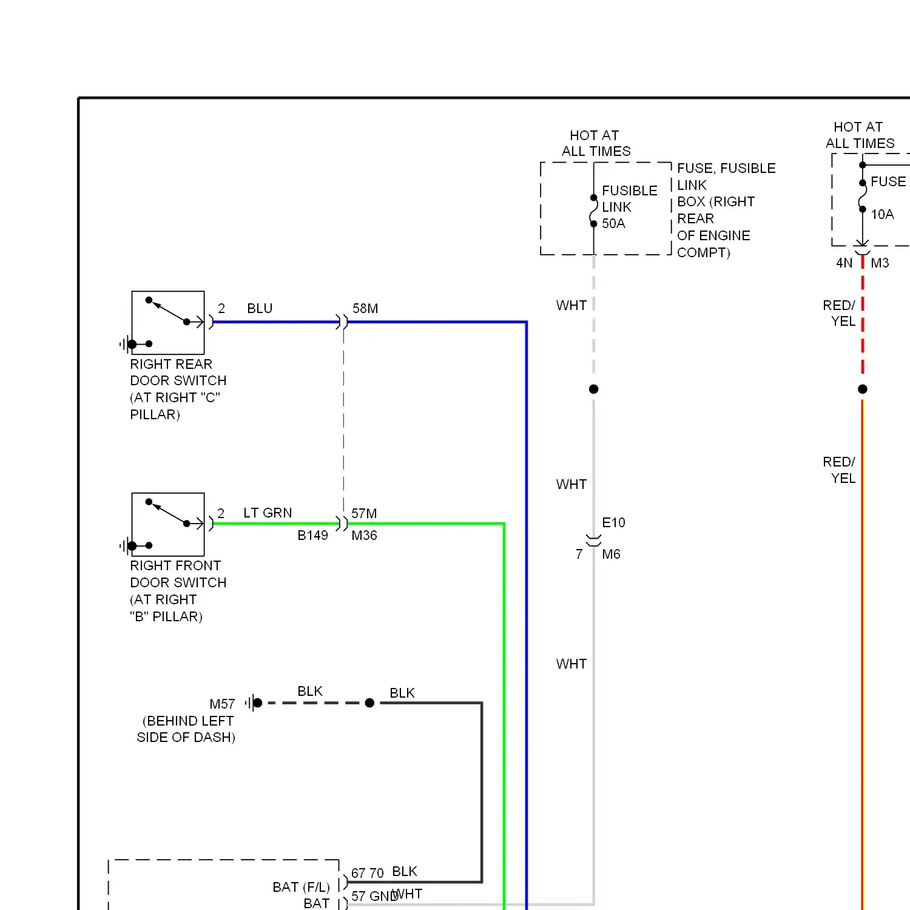The height and width of the screenshot is (910, 910).
Task: Click the '57M' terminal label
Action: 364,513
